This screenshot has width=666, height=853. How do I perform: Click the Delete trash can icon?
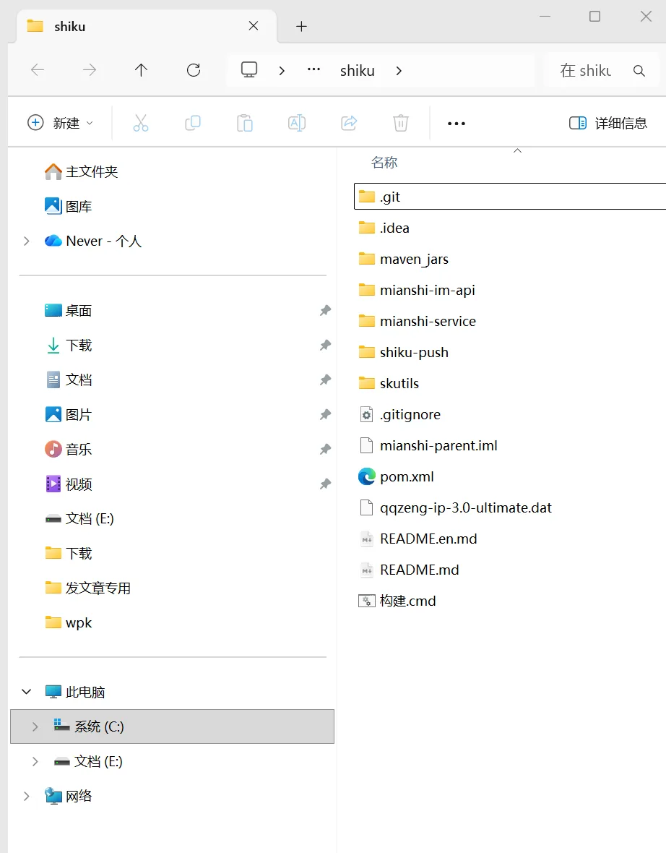coord(401,123)
